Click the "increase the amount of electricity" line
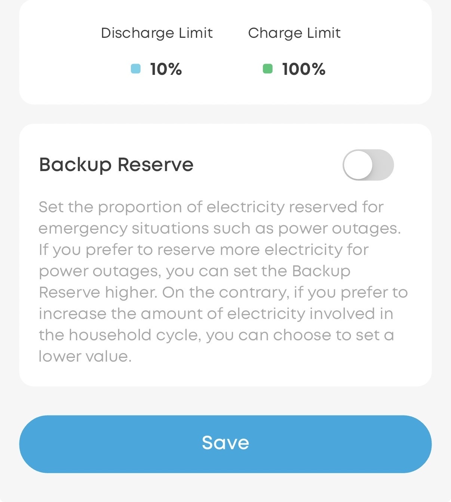Image resolution: width=451 pixels, height=502 pixels. pyautogui.click(x=216, y=314)
